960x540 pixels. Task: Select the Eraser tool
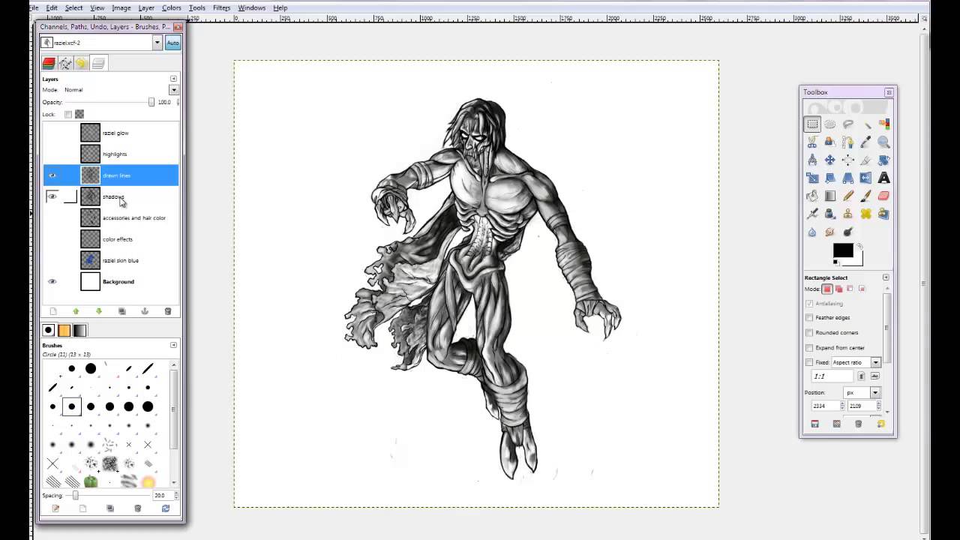pos(883,196)
